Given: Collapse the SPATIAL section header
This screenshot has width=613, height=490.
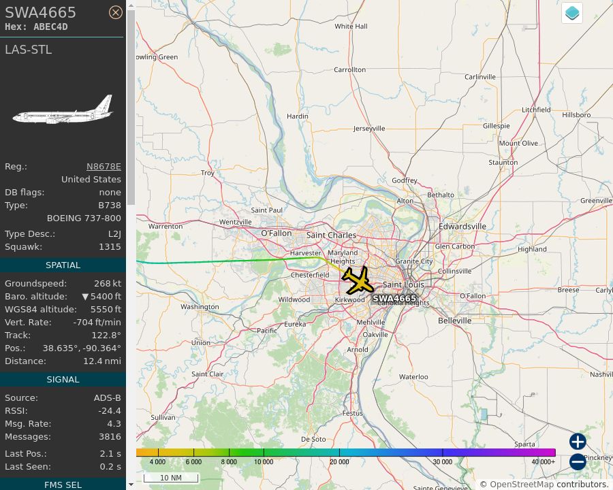Looking at the screenshot, I should (x=63, y=265).
